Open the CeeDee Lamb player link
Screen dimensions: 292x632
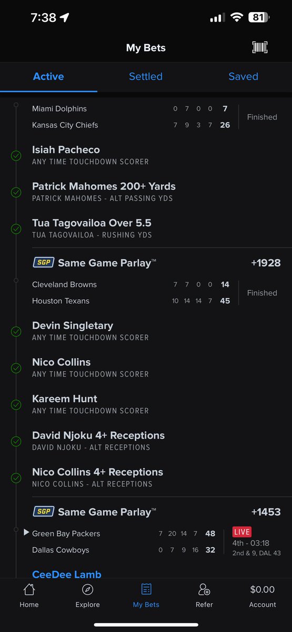[x=67, y=575]
